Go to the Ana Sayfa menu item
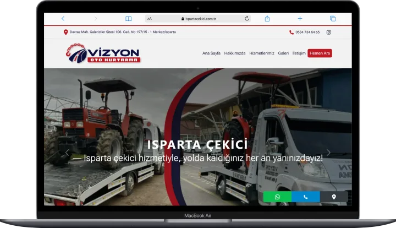Image resolution: width=396 pixels, height=228 pixels. click(211, 53)
